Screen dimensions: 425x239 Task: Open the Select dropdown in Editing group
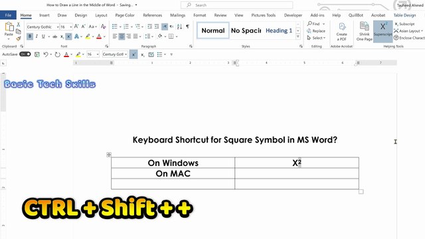pyautogui.click(x=316, y=38)
